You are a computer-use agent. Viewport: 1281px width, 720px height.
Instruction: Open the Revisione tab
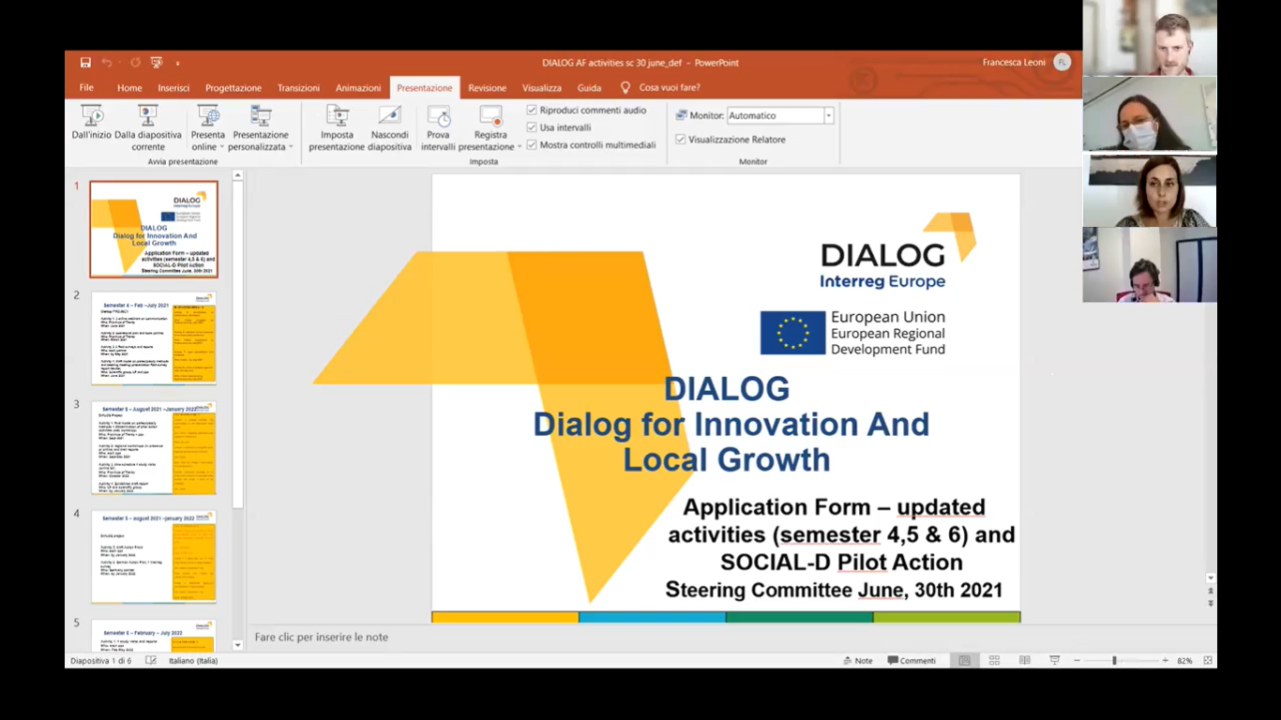coord(488,88)
